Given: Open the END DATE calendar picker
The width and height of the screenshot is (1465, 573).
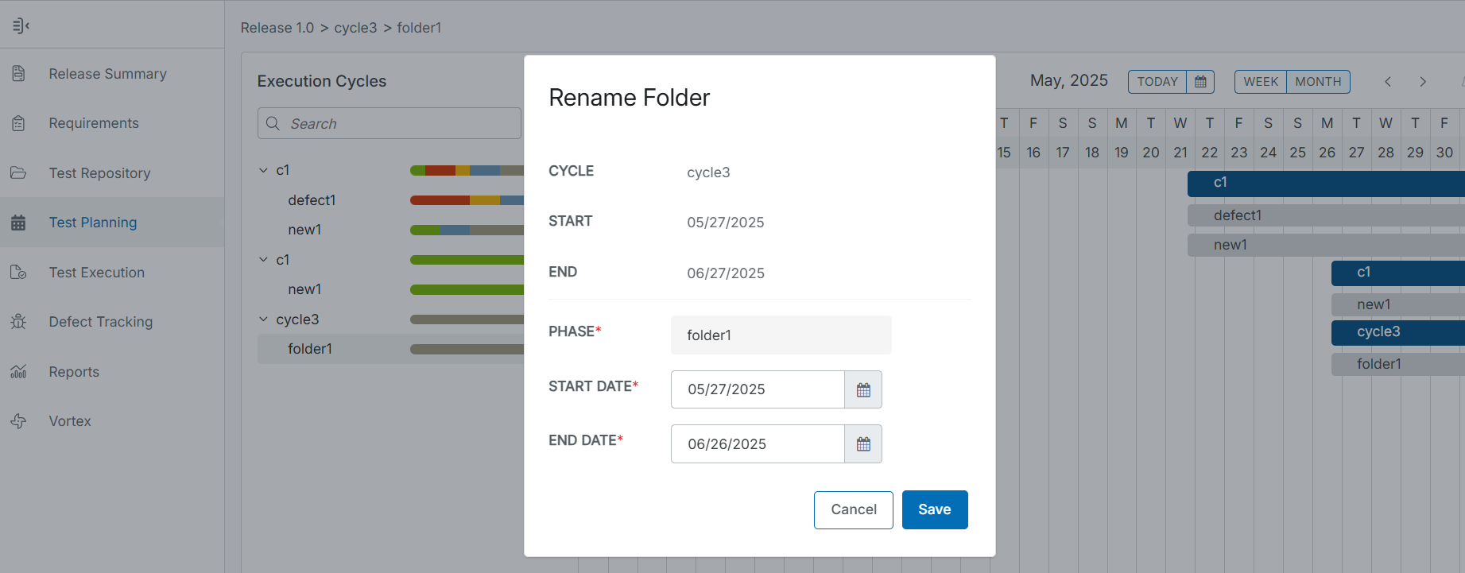Looking at the screenshot, I should click(863, 444).
